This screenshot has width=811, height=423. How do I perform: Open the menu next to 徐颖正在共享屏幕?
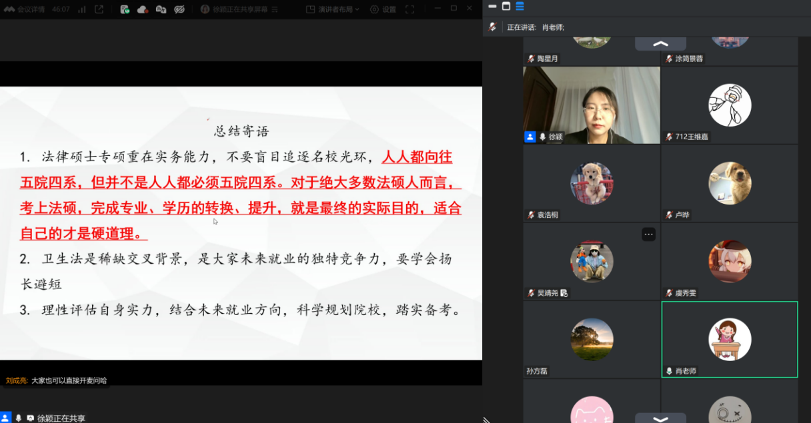click(x=275, y=9)
